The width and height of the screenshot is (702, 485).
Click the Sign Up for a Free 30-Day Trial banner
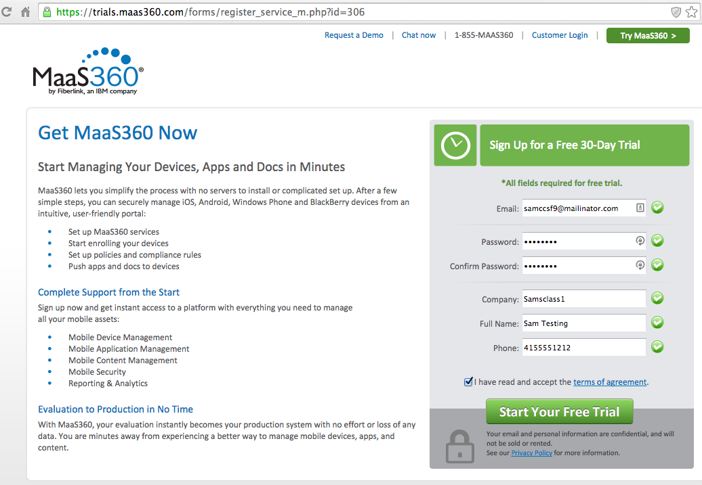coord(584,145)
